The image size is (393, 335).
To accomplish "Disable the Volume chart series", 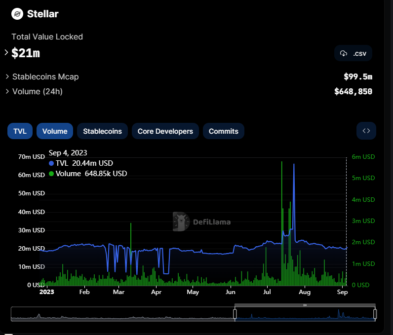I will point(55,131).
